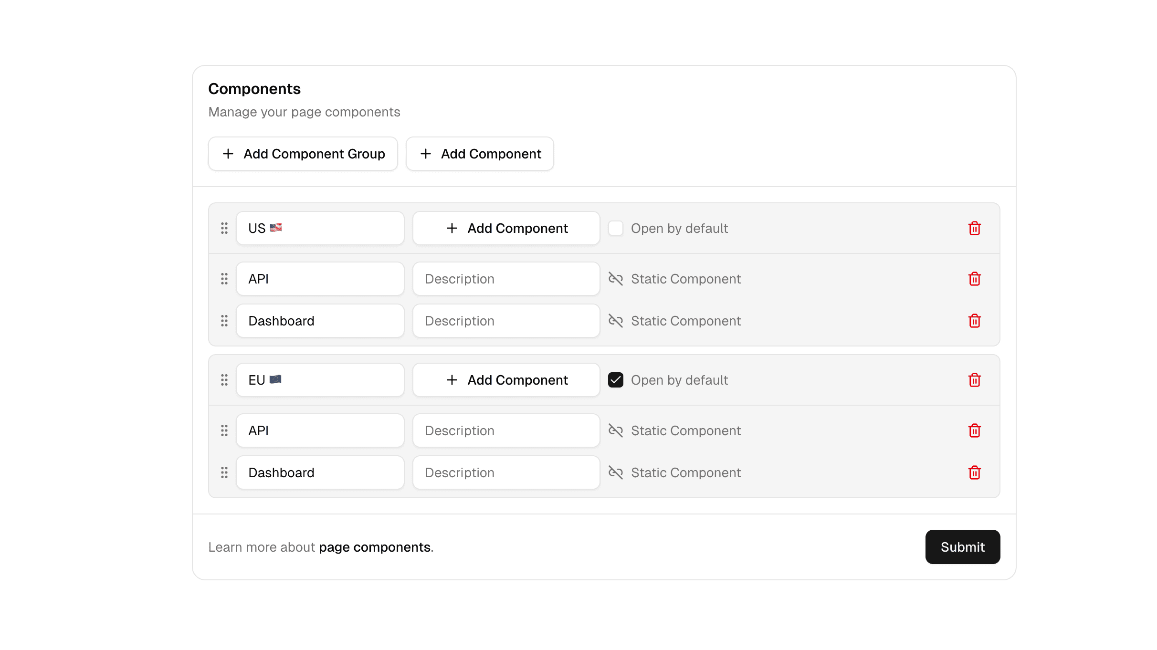Click the Description field of the EU Dashboard row
Image resolution: width=1157 pixels, height=650 pixels.
[x=505, y=472]
